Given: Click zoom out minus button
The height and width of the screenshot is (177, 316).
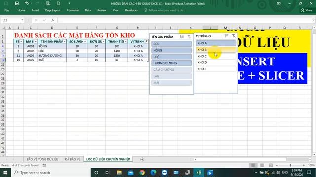Looking at the screenshot, I should (277, 165).
